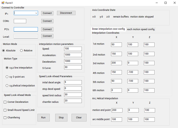Tick the Small-Round Speed Limit checkbox
The height and width of the screenshot is (128, 178).
tap(5, 110)
